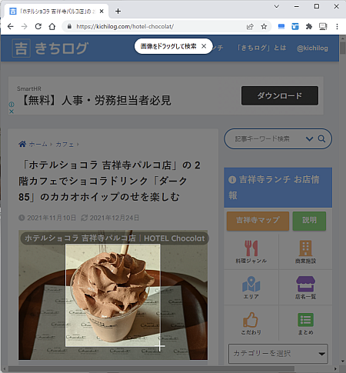Expand the keyword search chevron
346x373 pixels.
[309, 138]
